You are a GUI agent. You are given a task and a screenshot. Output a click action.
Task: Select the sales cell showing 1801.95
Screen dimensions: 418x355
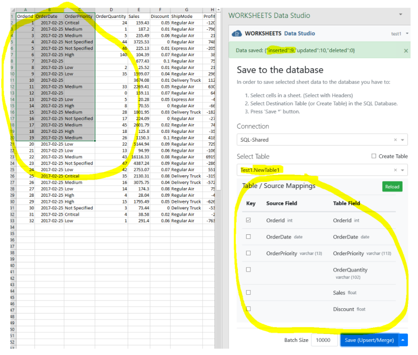pos(139,112)
